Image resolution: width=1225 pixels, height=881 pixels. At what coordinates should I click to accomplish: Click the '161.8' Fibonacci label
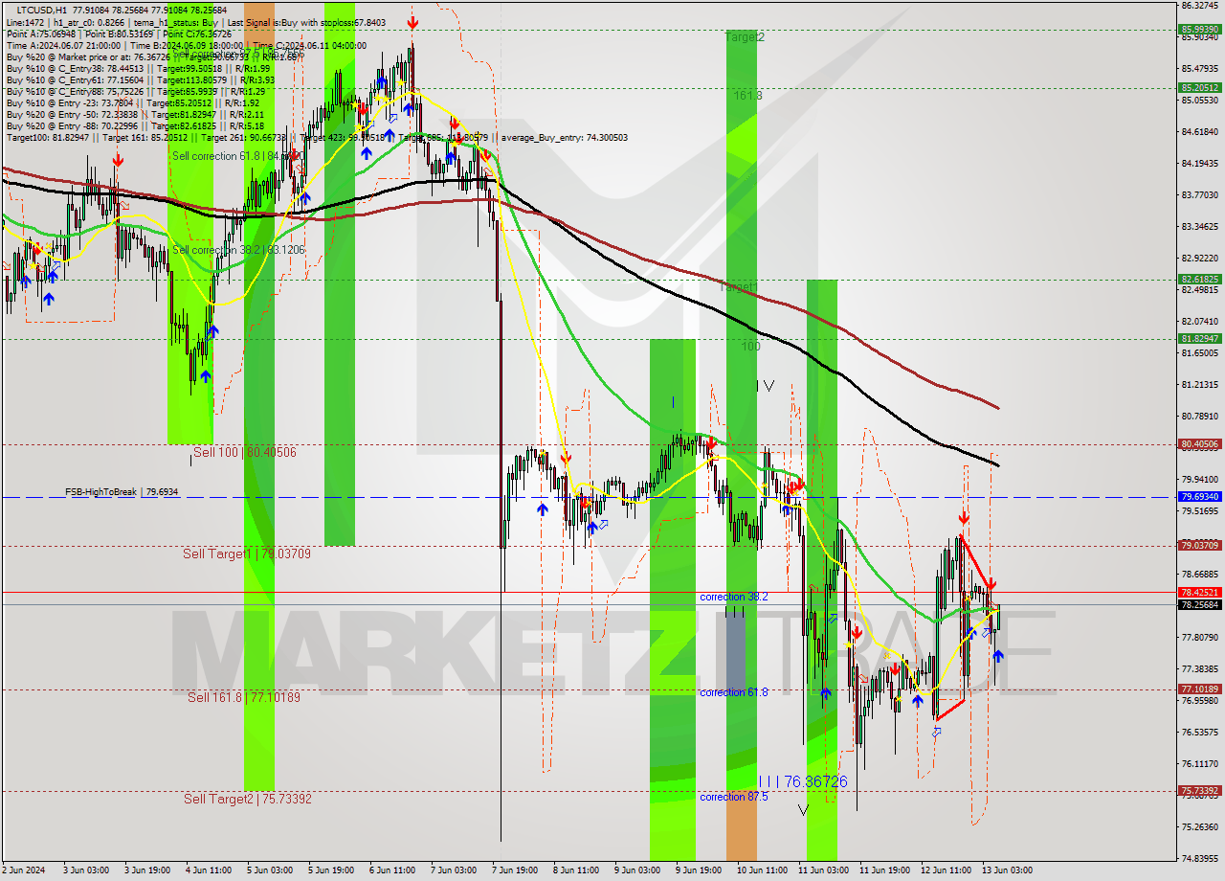tap(748, 96)
